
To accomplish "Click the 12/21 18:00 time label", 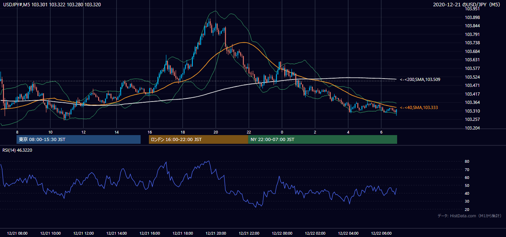I will tap(183, 233).
